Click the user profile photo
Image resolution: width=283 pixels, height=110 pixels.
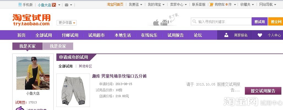click(33, 73)
